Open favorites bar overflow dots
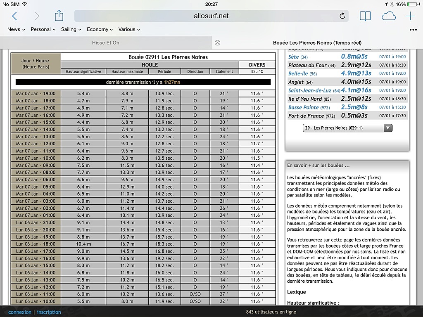423x317 pixels. point(413,30)
